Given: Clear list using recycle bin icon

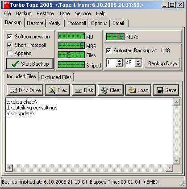Looking at the screenshot, I should [104, 90].
